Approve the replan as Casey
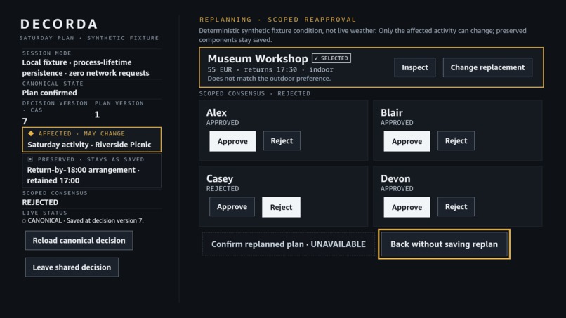The image size is (566, 318). point(232,206)
